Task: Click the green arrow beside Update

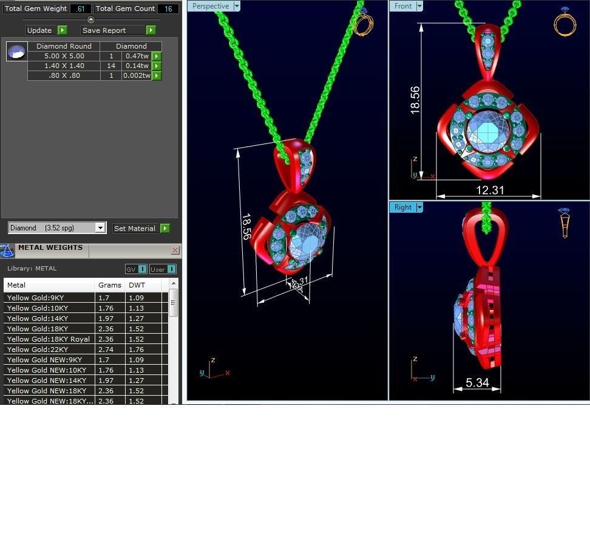Action: coord(63,30)
